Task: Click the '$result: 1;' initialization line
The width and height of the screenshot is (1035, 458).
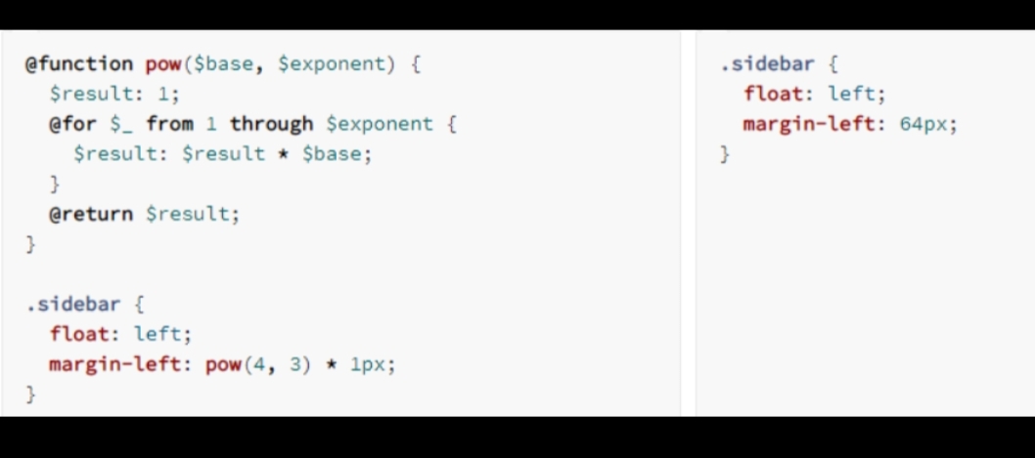Action: pos(114,94)
